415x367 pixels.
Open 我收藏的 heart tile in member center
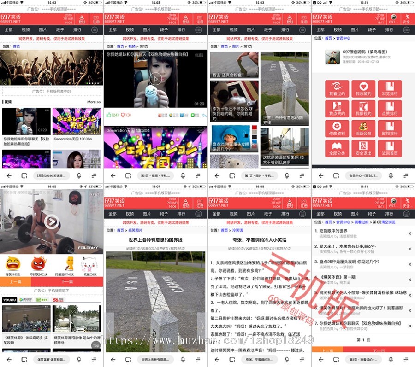click(x=363, y=89)
